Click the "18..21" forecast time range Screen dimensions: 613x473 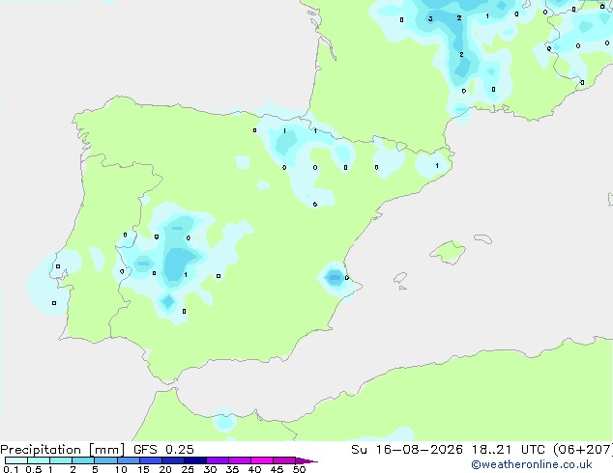pyautogui.click(x=491, y=450)
